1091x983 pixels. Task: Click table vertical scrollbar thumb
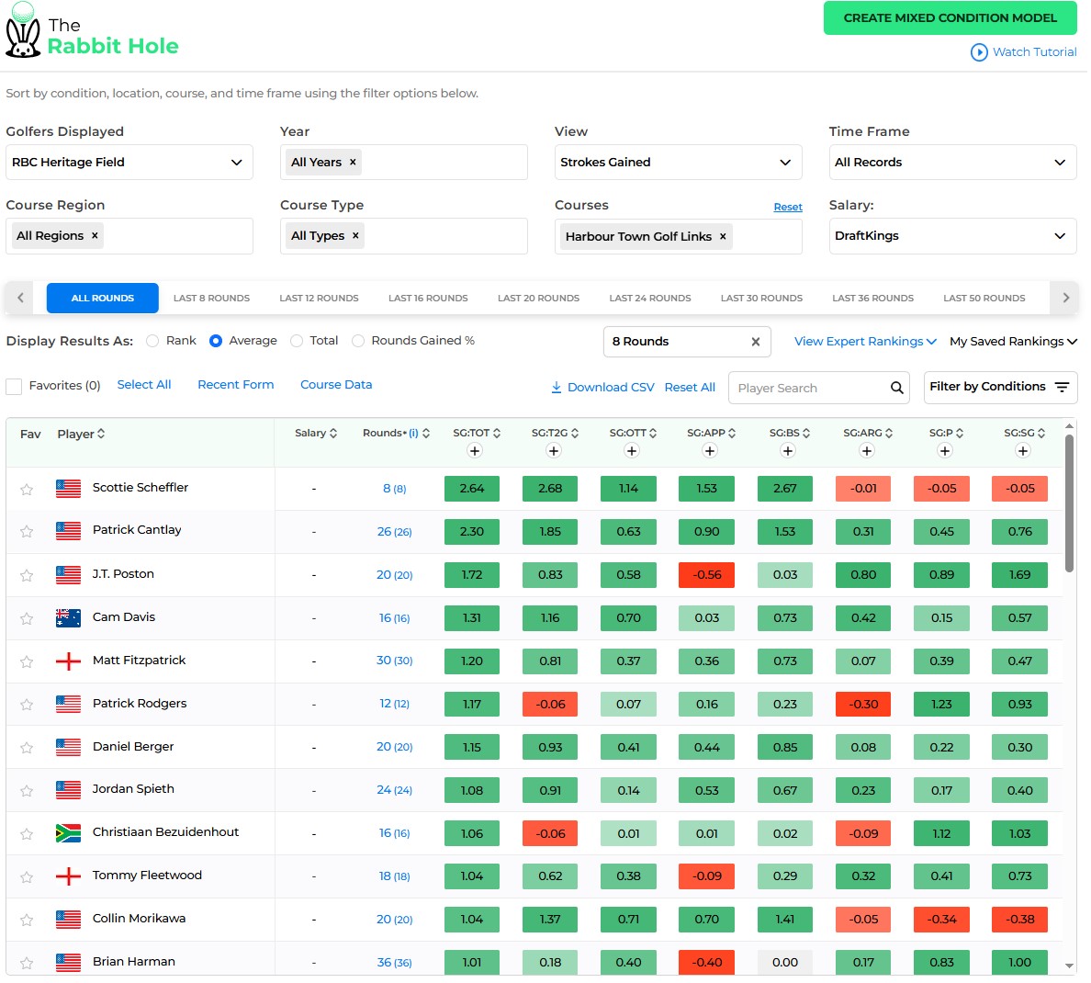(x=1070, y=505)
